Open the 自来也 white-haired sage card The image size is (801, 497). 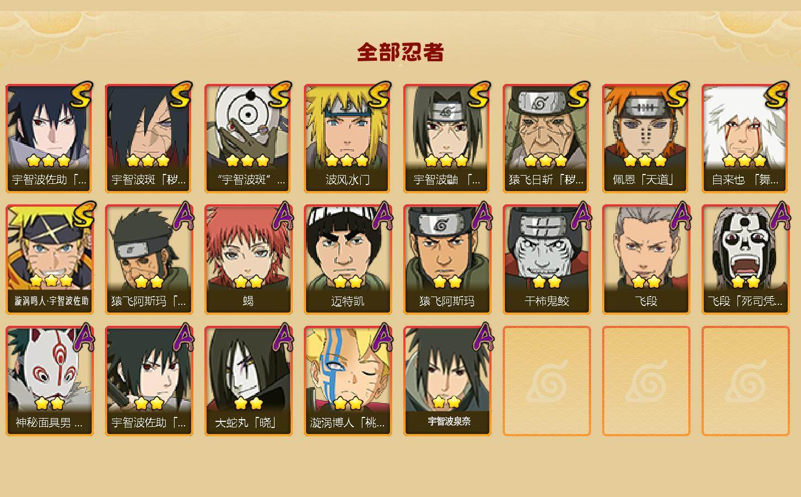[745, 138]
